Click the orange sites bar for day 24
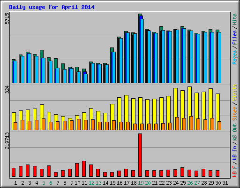This screenshot has height=188, width=240. (177, 124)
